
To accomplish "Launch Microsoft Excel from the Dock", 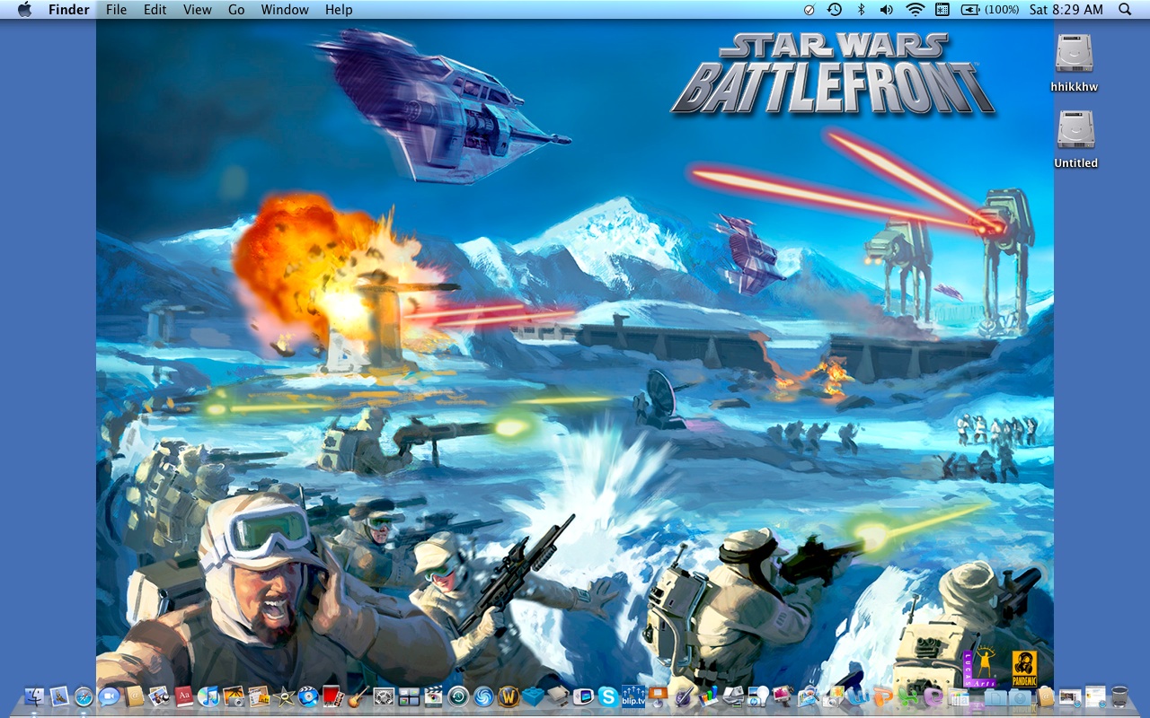I will (908, 696).
